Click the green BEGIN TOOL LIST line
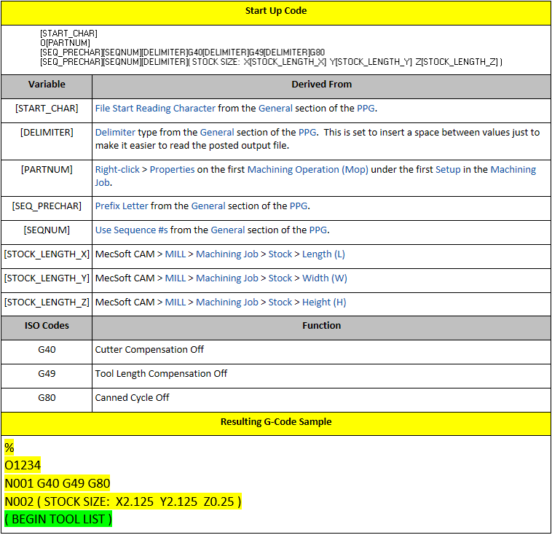 point(58,519)
